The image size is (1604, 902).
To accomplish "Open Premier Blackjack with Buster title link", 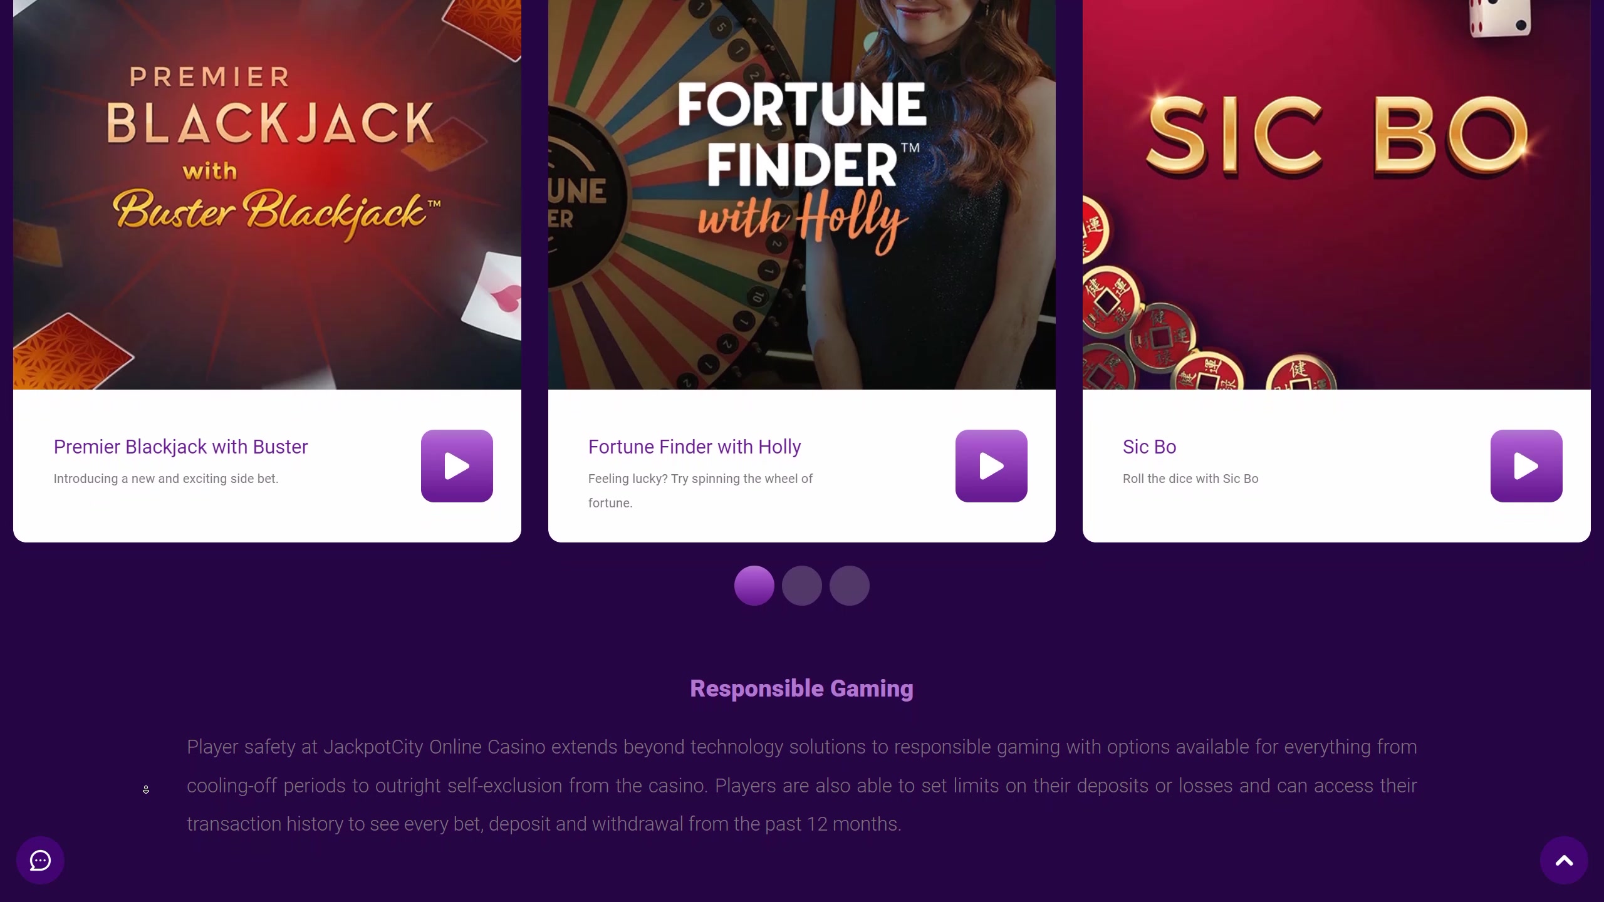I will pyautogui.click(x=180, y=447).
